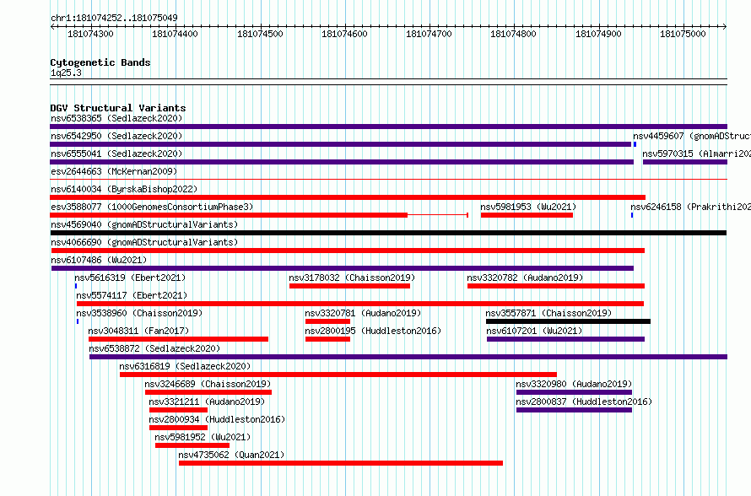Click nsv3178032 (Chaisson2019) red bar
Screen dimensions: 751x496
click(349, 286)
